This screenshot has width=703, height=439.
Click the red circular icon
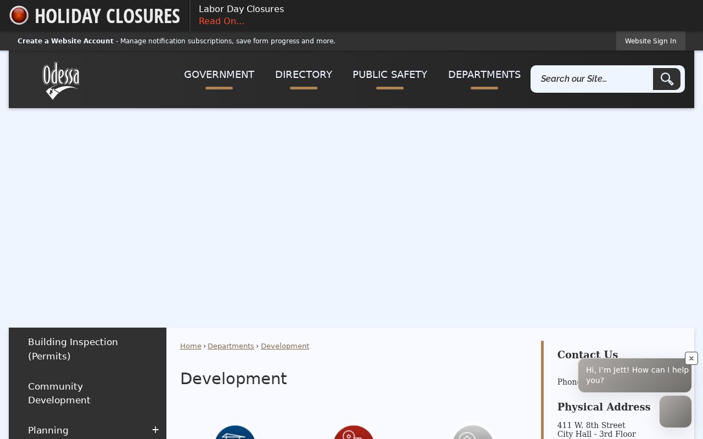coord(354,432)
